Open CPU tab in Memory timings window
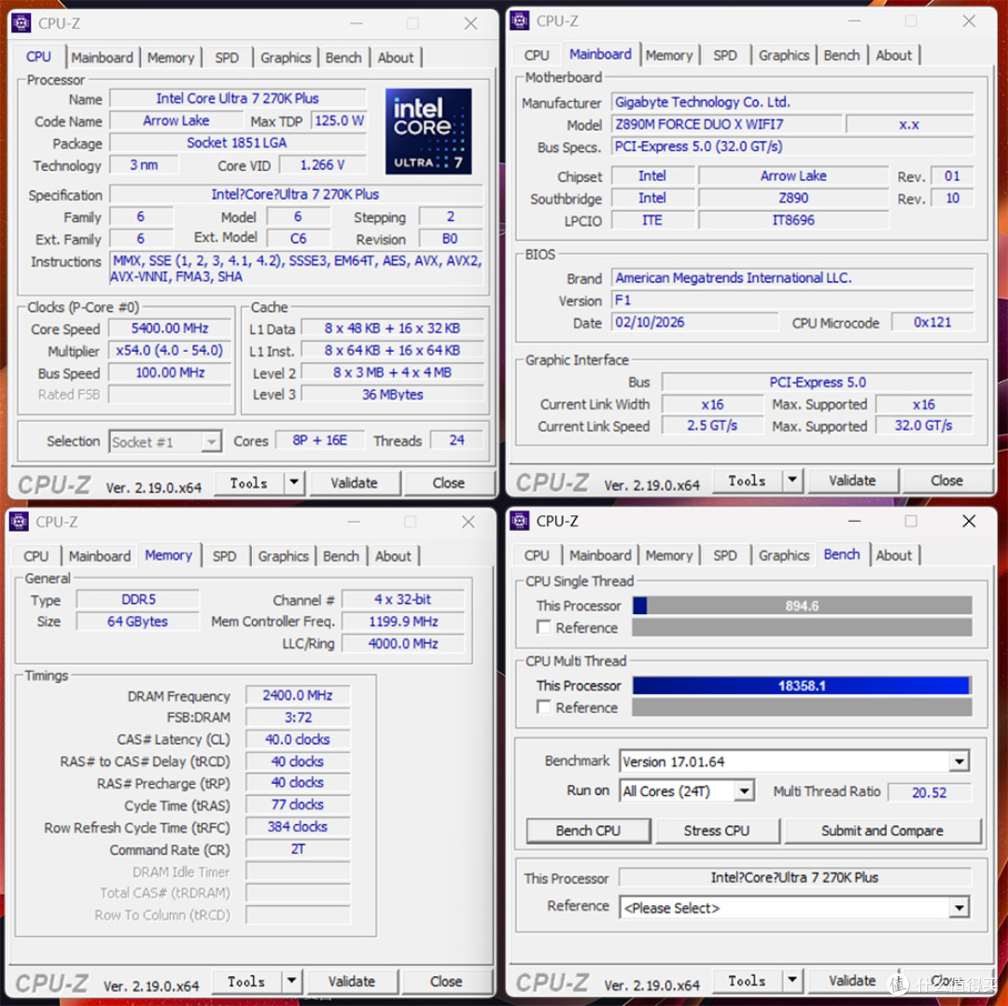The width and height of the screenshot is (1008, 1006). pyautogui.click(x=36, y=556)
